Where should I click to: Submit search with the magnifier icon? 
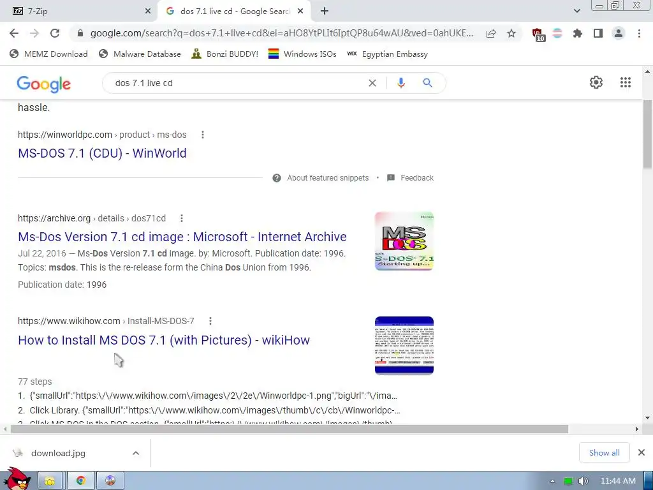427,83
